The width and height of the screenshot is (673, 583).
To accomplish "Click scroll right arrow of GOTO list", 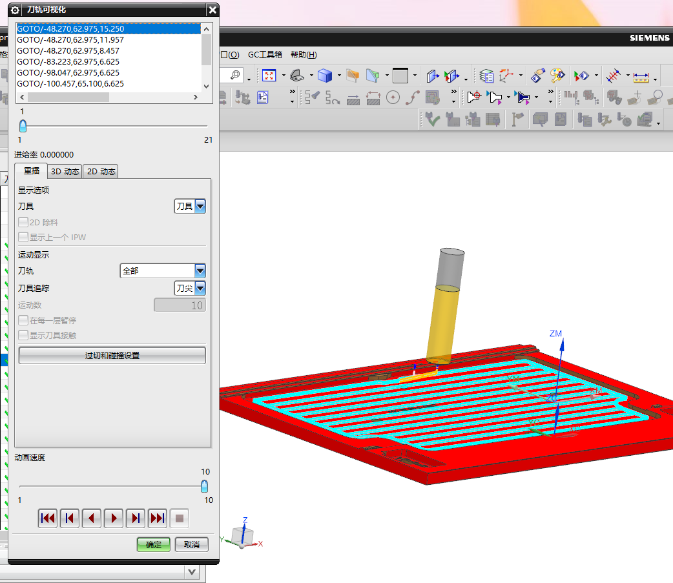I will [196, 97].
